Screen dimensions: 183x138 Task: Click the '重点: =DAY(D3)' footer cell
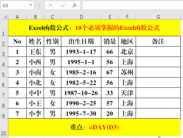pyautogui.click(x=94, y=127)
